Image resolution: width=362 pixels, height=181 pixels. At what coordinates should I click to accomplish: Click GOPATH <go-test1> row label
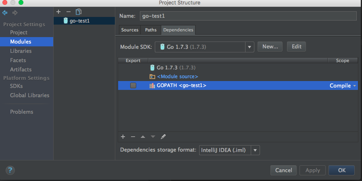181,85
